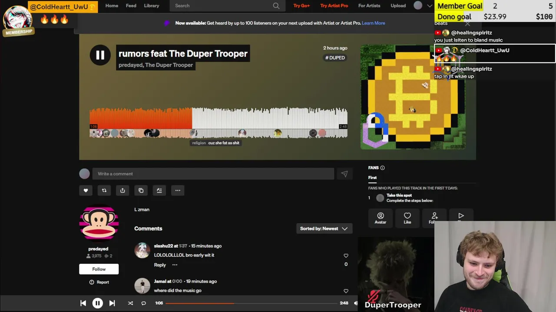Open the Sorted by: Newest dropdown
Viewport: 556px width, 312px height.
[x=324, y=228]
